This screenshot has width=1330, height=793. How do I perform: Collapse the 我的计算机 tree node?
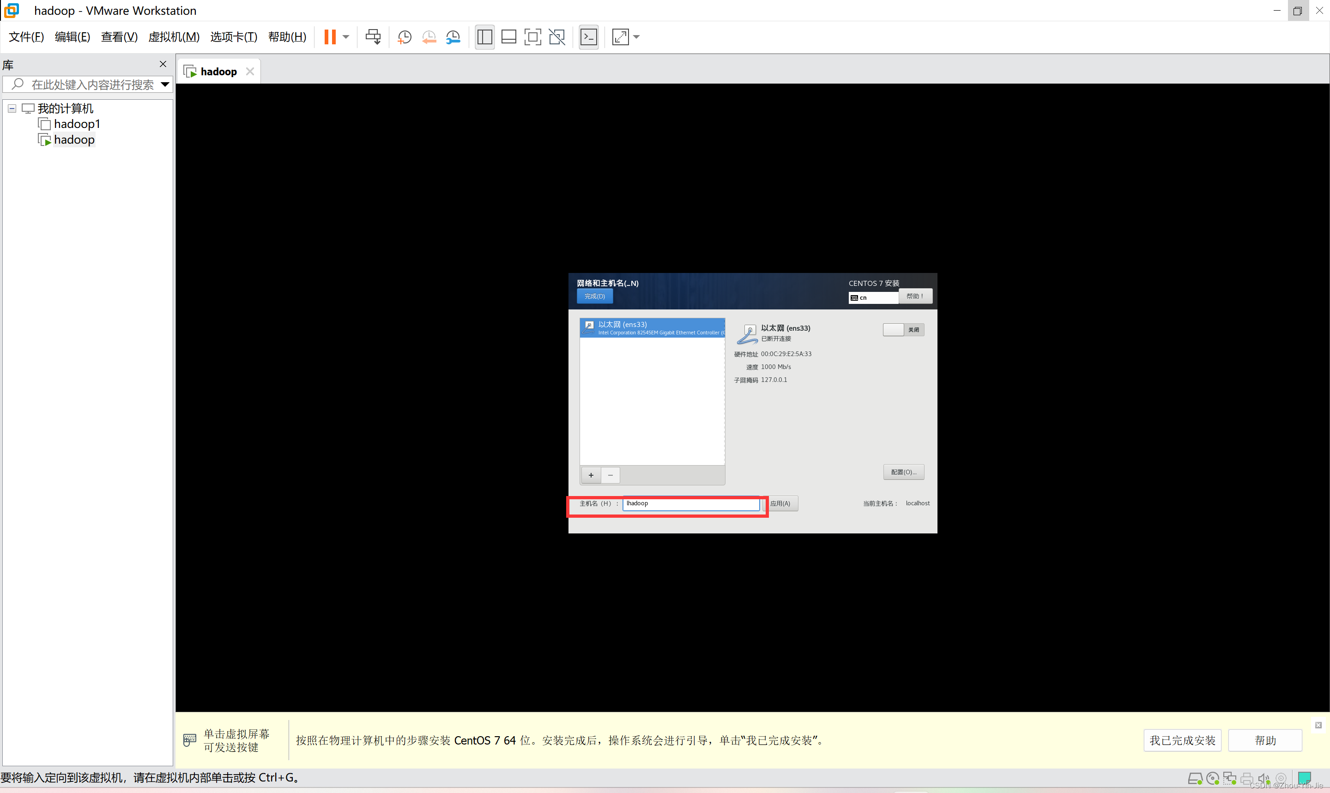click(x=12, y=109)
